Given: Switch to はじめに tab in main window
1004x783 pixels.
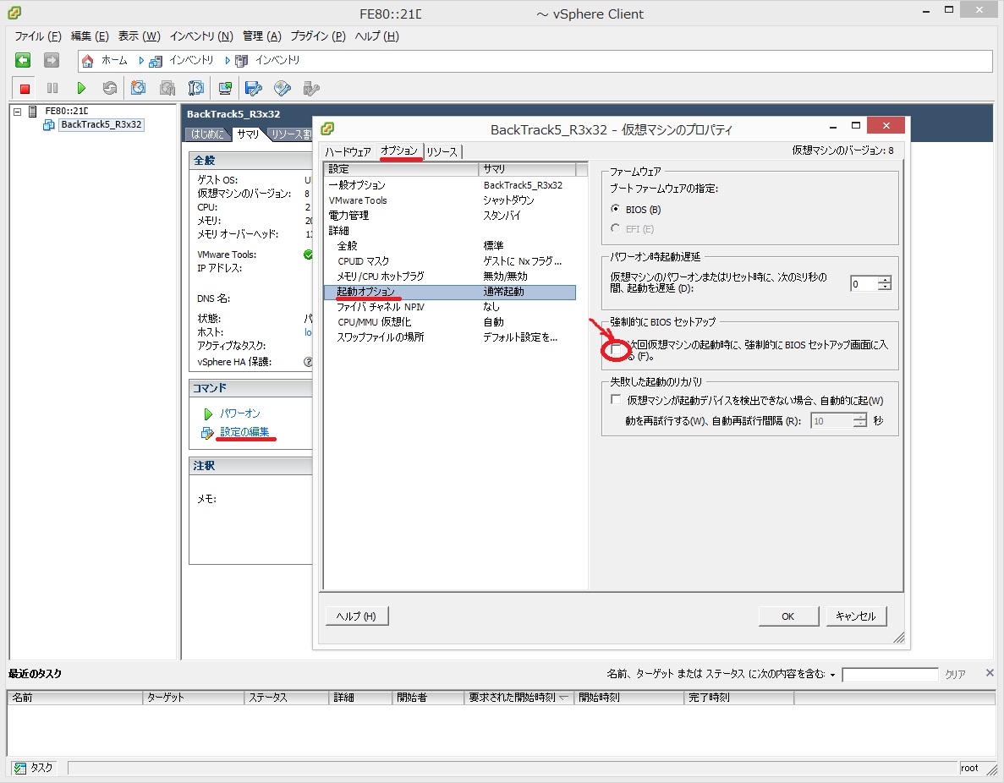Looking at the screenshot, I should (x=207, y=134).
